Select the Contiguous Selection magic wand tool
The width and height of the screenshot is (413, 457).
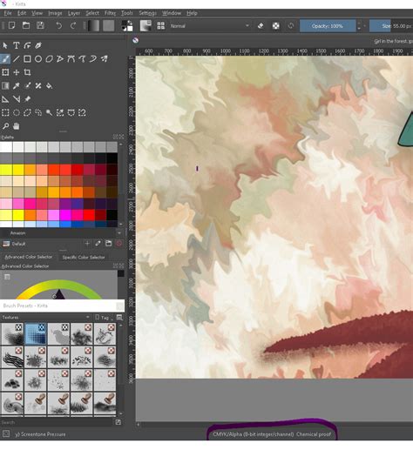50,112
